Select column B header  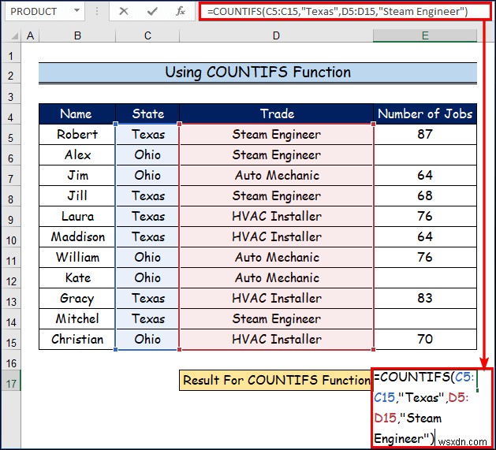pyautogui.click(x=77, y=35)
